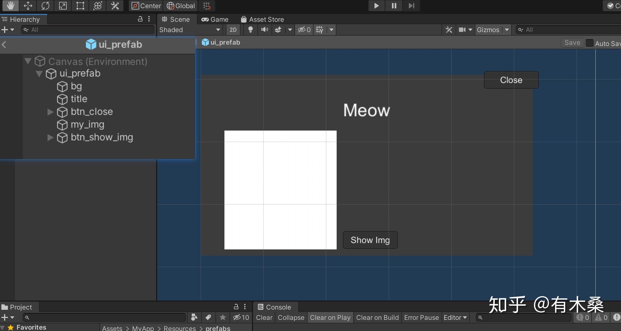The width and height of the screenshot is (621, 331).
Task: Select the Rect Transform tool
Action: tap(80, 6)
